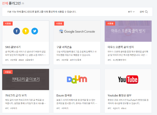This screenshot has width=157, height=115.
Task: Click the Twitter bird icon
Action: (35, 31)
